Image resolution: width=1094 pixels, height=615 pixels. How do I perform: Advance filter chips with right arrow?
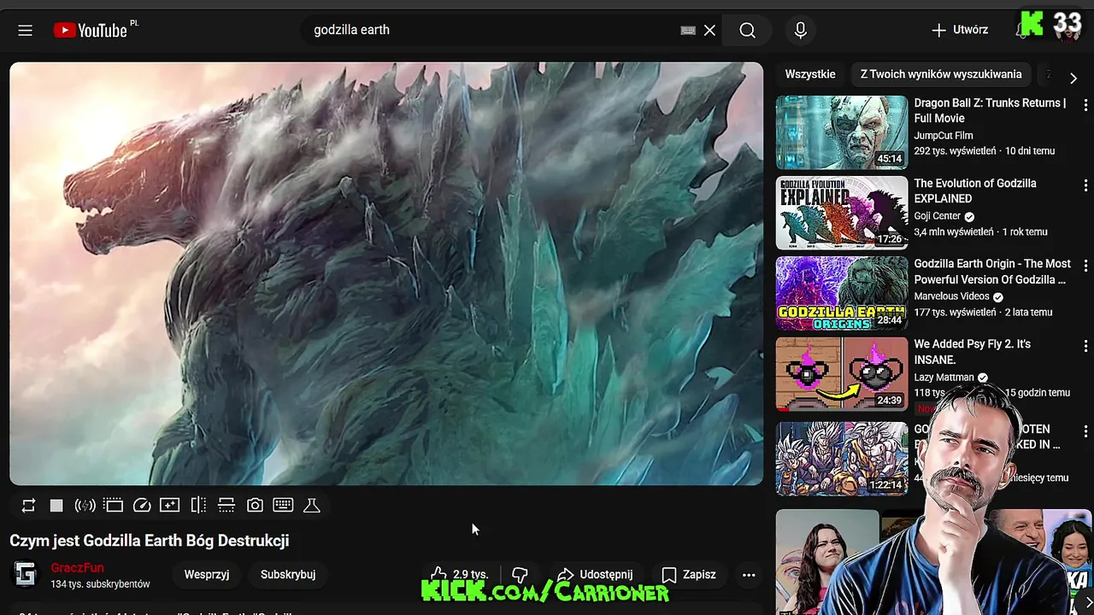coord(1073,78)
